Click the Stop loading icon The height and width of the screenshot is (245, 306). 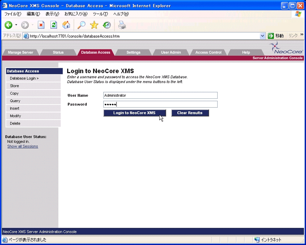(x=41, y=25)
